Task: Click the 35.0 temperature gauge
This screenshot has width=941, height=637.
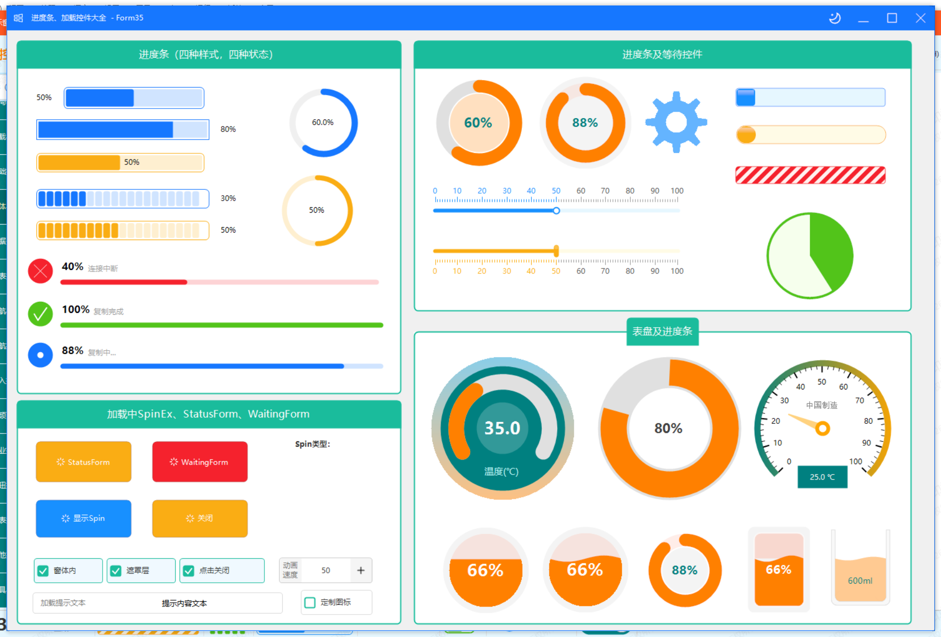Action: pos(502,428)
